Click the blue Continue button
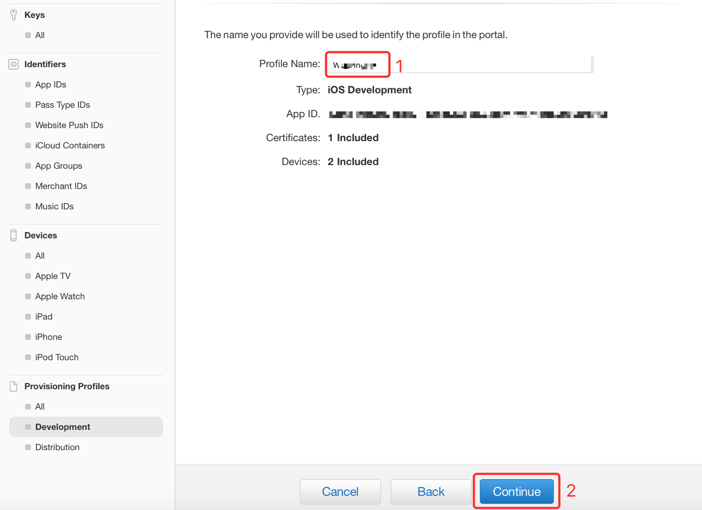 click(x=516, y=492)
